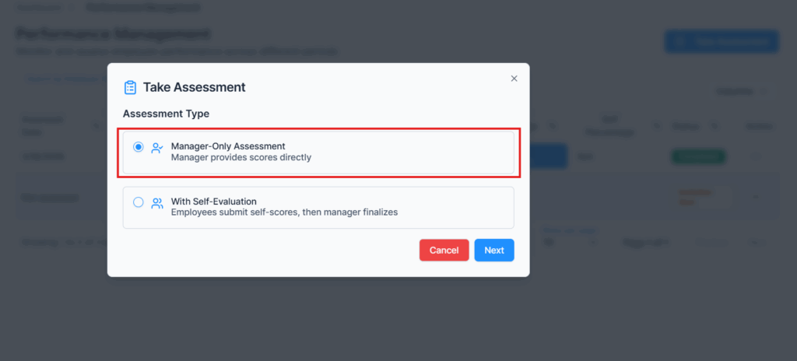Viewport: 797px width, 361px height.
Task: Select the With Self-Evaluation radio button
Action: (139, 202)
